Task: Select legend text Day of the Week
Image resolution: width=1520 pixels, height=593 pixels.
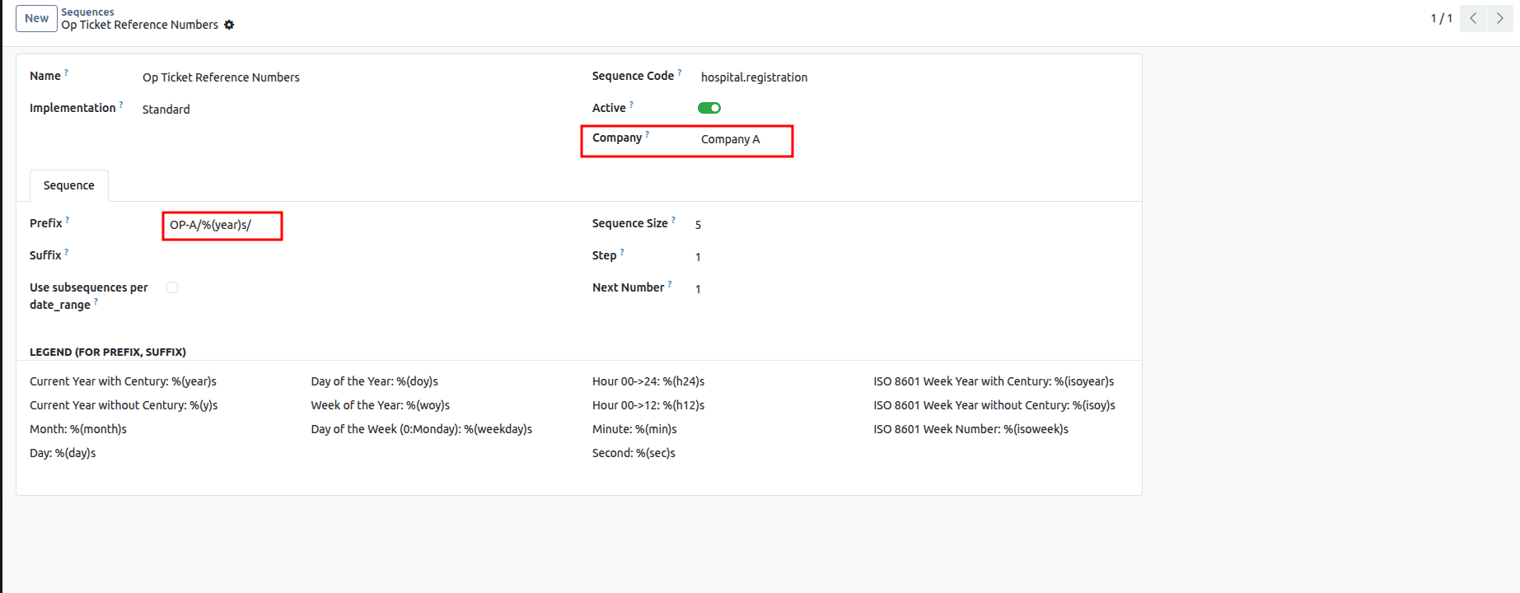Action: [x=422, y=429]
